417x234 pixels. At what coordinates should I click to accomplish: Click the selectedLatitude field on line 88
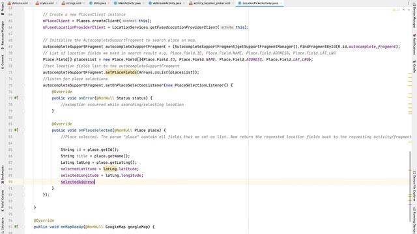click(78, 169)
